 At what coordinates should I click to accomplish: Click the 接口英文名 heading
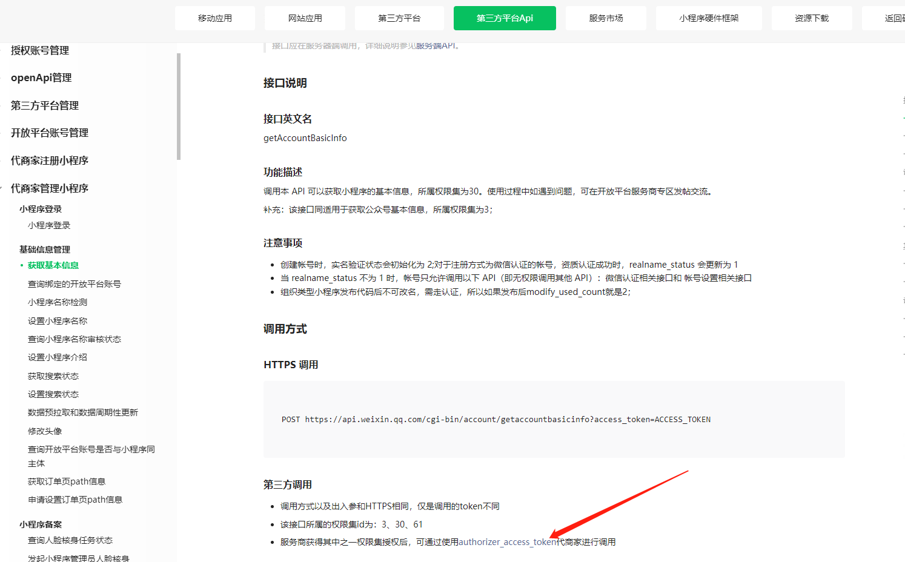[288, 119]
